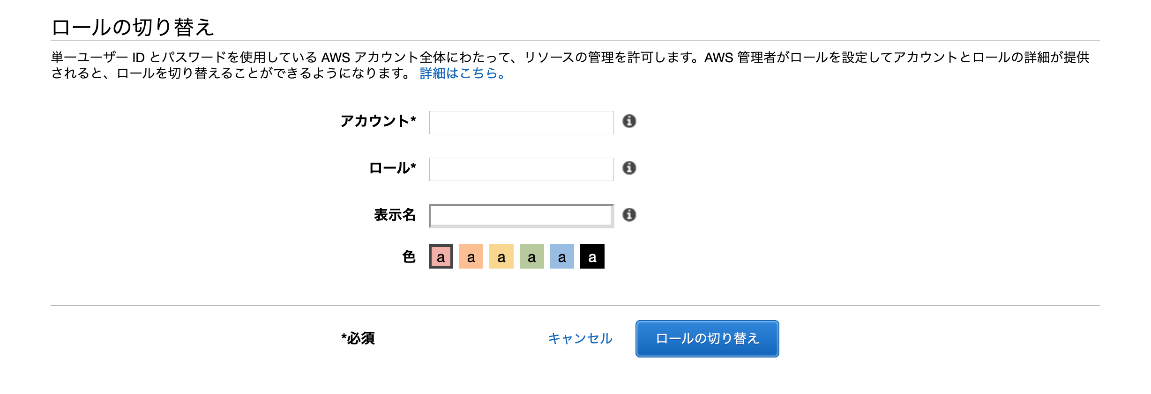Click the ロール* field label
Screen dimensions: 1151x394
point(393,168)
